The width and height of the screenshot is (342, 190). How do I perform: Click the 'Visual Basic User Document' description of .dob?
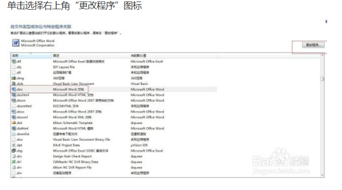pos(74,84)
